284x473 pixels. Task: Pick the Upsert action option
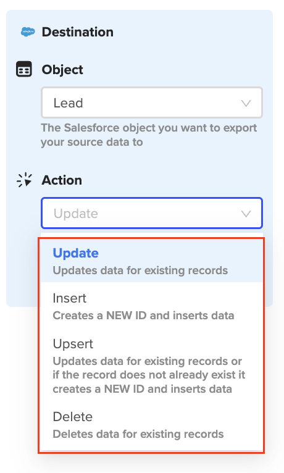pyautogui.click(x=152, y=366)
